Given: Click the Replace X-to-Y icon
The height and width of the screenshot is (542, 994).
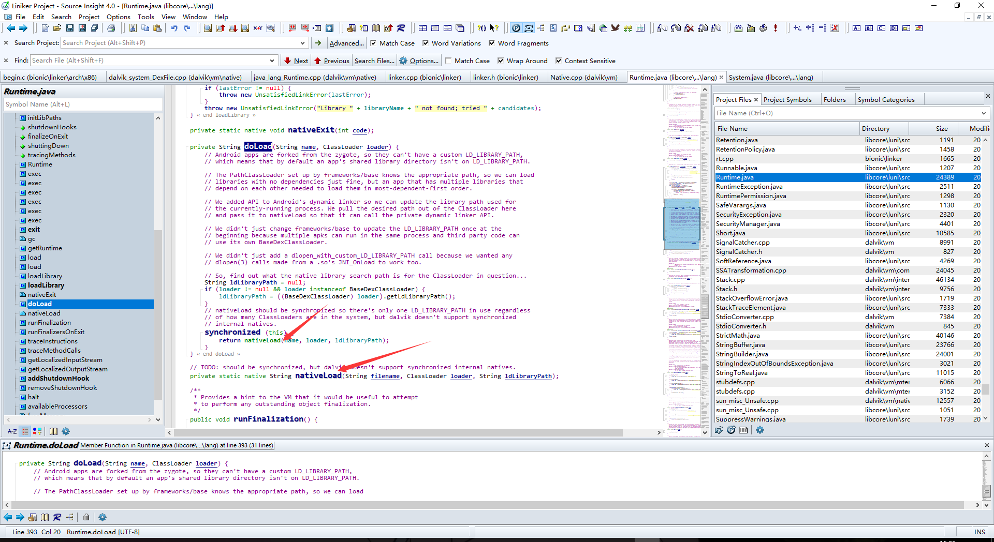Looking at the screenshot, I should tap(257, 28).
